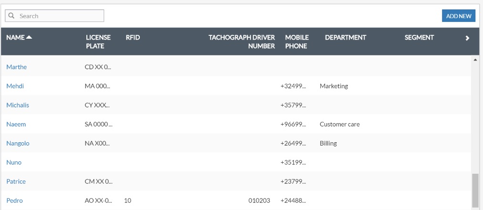
Task: Click the Name column sort arrow
Action: pyautogui.click(x=29, y=37)
